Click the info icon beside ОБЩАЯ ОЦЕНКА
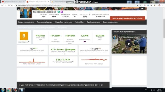This screenshot has width=165, height=92. pos(29,42)
